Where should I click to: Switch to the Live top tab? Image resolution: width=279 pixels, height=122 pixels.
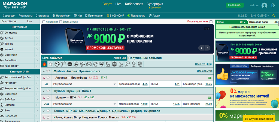(118, 4)
